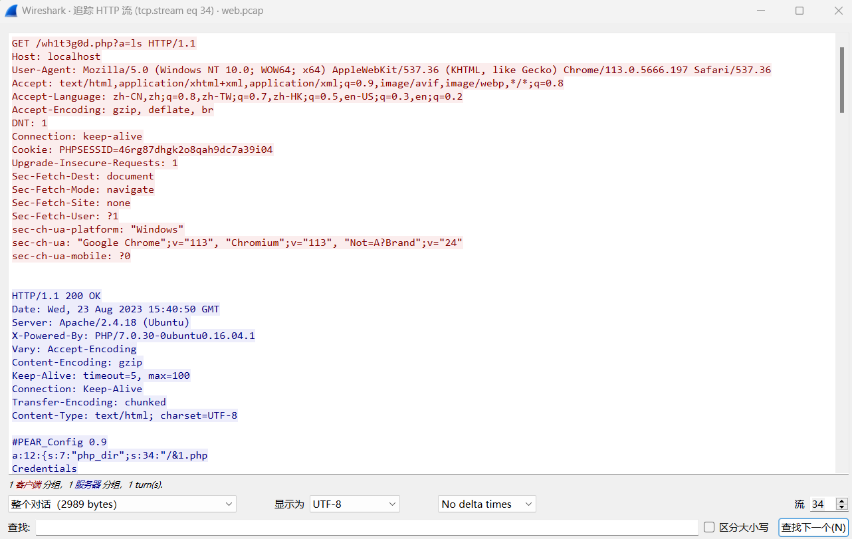
Task: Click the a:12:{s:7:"php_dir" body line
Action: (110, 455)
